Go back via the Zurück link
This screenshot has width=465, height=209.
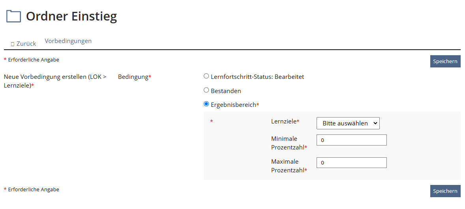coord(26,44)
